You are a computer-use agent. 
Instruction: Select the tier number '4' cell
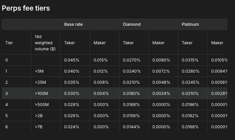[6, 105]
